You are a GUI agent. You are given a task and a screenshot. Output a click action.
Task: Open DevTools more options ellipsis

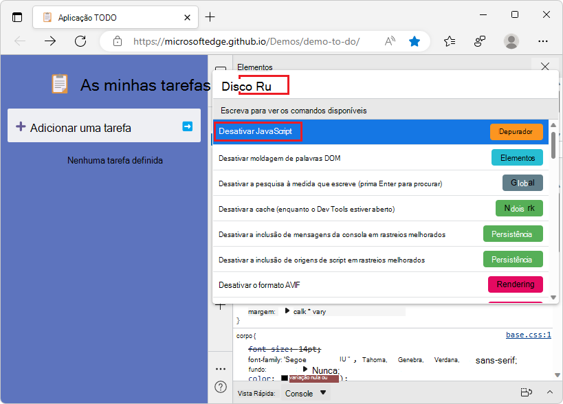pyautogui.click(x=220, y=368)
